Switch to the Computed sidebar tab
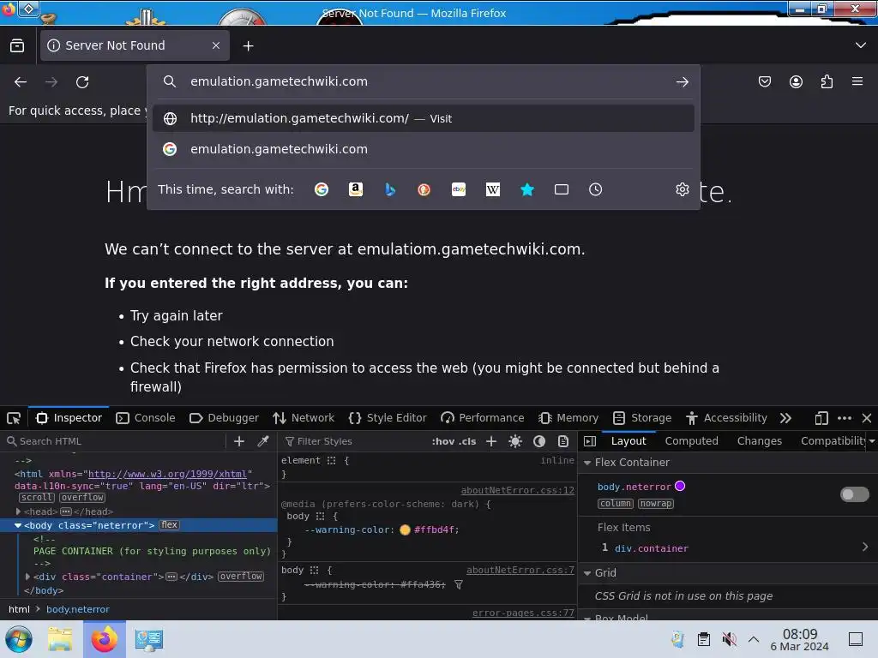The height and width of the screenshot is (658, 878). [692, 441]
